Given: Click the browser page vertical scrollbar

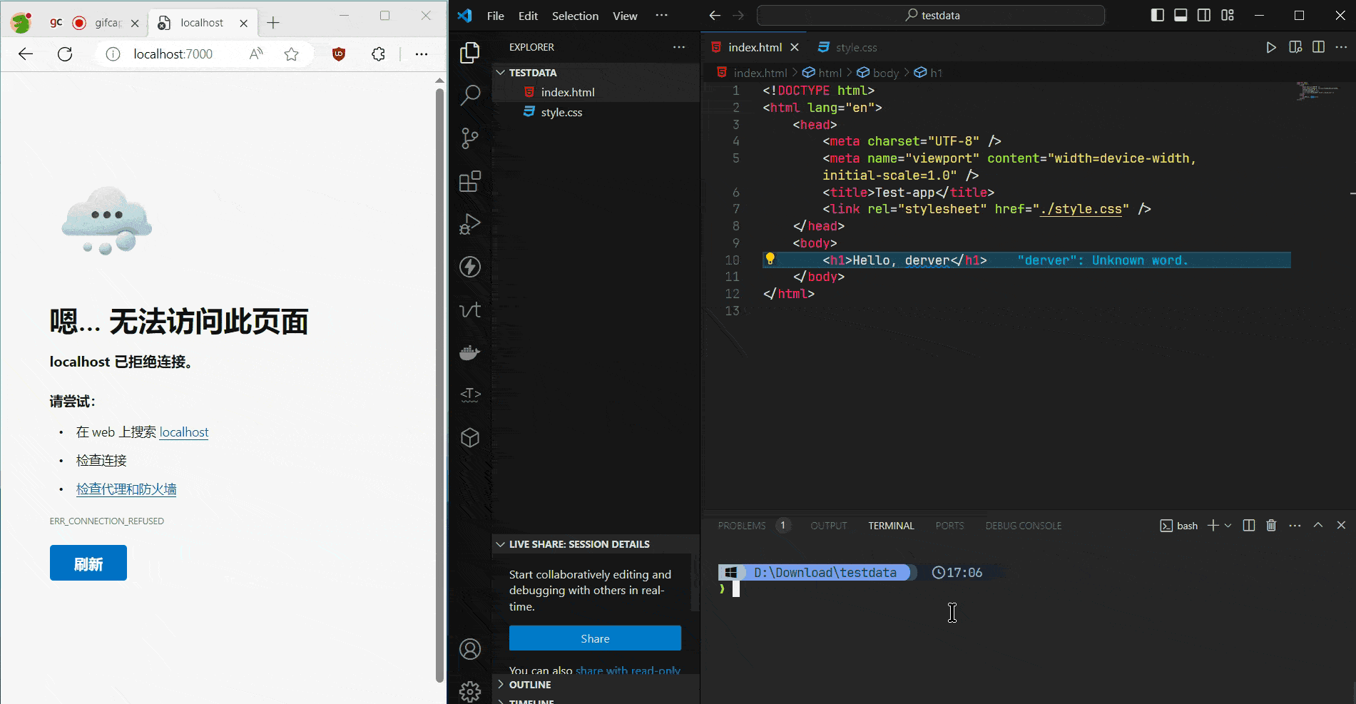Looking at the screenshot, I should pos(439,385).
